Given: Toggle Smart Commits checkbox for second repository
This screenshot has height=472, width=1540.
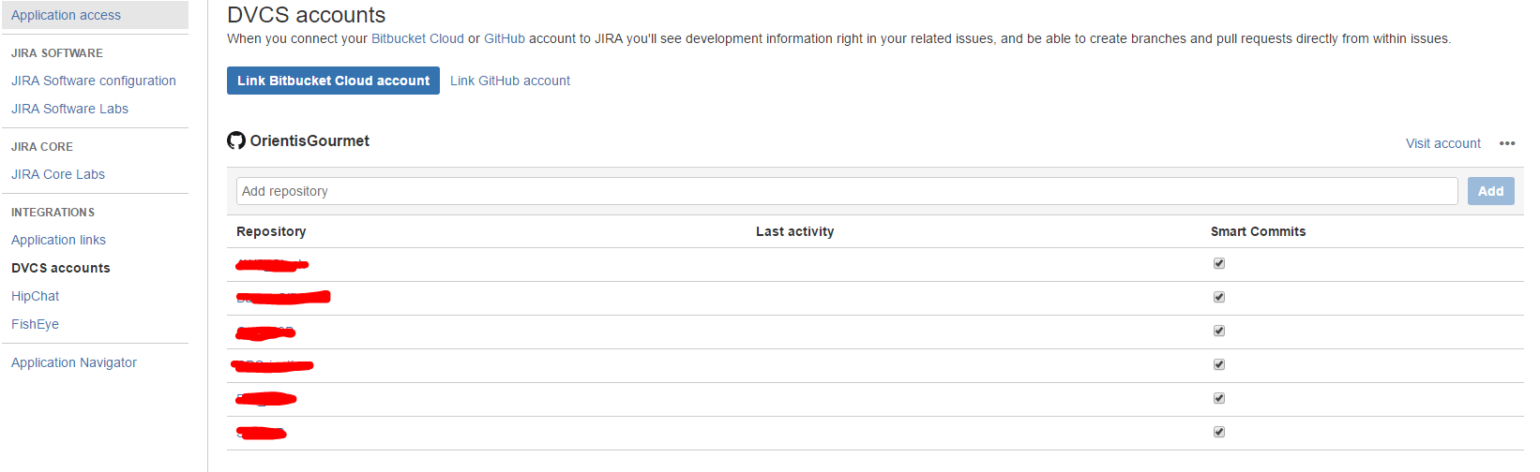Looking at the screenshot, I should [x=1219, y=297].
